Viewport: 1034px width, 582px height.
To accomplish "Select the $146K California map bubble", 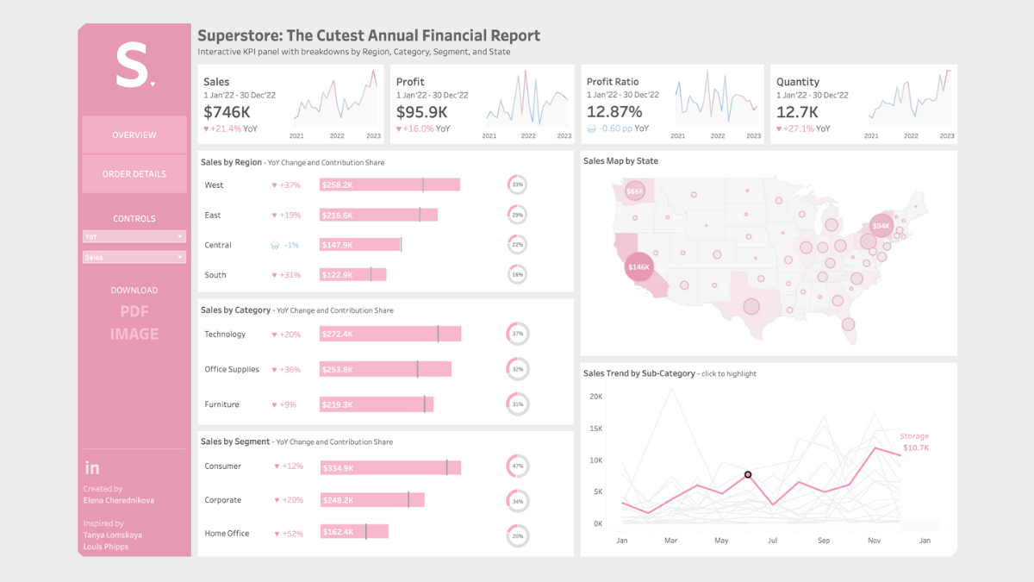I will point(638,267).
